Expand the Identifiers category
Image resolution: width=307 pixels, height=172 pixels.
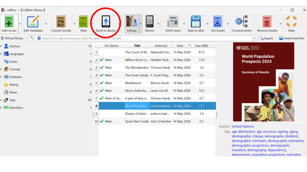[1, 108]
